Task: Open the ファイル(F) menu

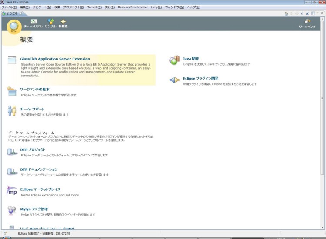Action: click(9, 7)
